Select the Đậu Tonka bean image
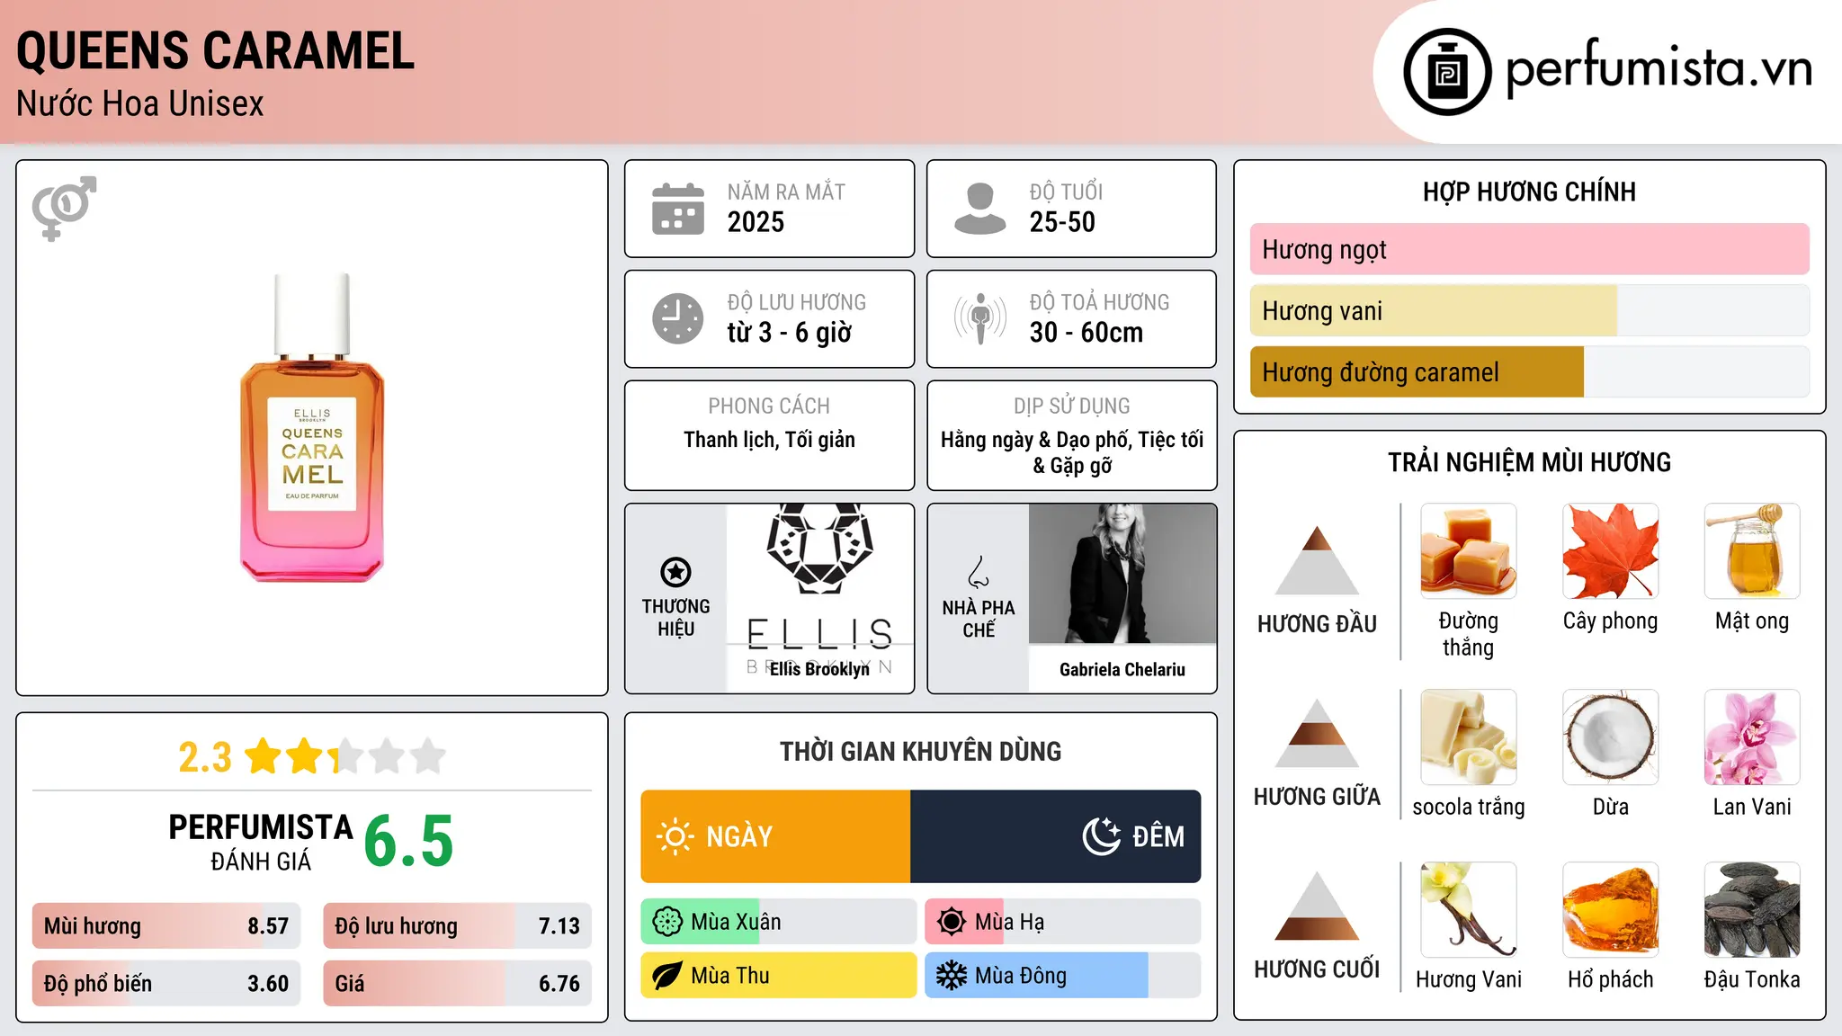Screen dimensions: 1842x1036 (x=1752, y=910)
